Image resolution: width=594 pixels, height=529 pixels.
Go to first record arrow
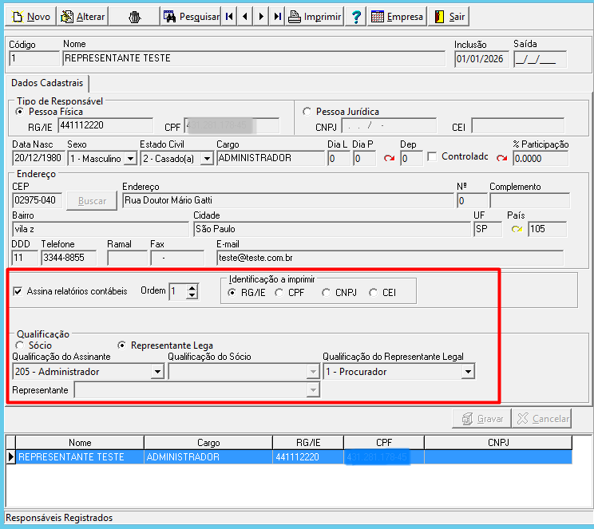[229, 17]
